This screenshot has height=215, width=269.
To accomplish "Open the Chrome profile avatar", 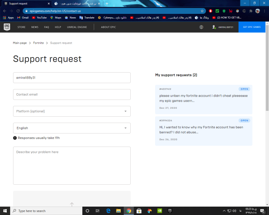I will [x=258, y=11].
